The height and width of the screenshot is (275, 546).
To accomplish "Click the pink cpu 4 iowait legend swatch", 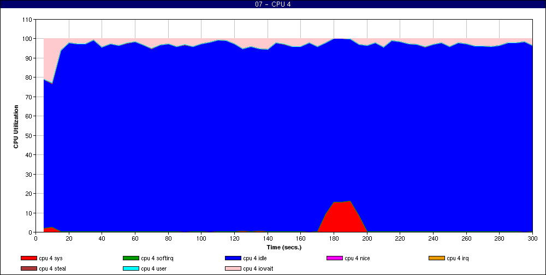I will [x=233, y=269].
